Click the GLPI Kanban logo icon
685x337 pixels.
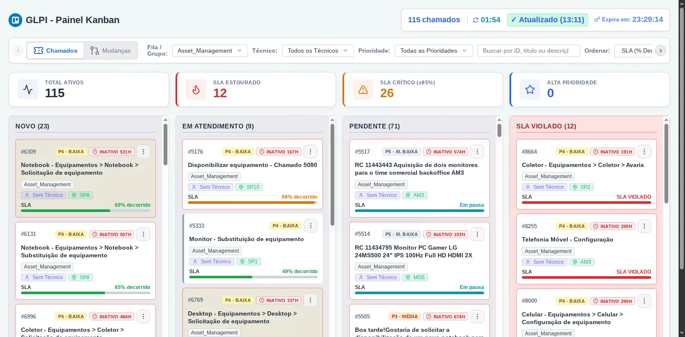pyautogui.click(x=15, y=20)
